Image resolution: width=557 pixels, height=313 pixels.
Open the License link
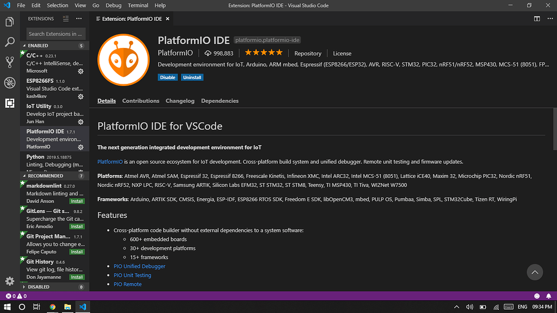[342, 53]
